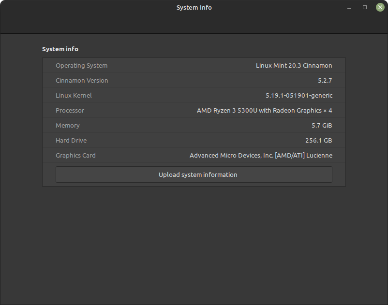Select the Linux Kernel label

[74, 95]
